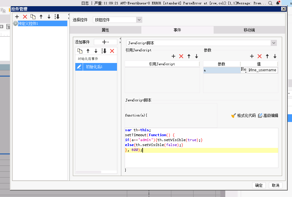Screen dimensions: 292x197
Task: Click the error log message in top bar
Action: (x=180, y=3)
